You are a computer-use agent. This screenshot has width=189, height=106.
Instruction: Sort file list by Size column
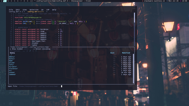[112, 53]
